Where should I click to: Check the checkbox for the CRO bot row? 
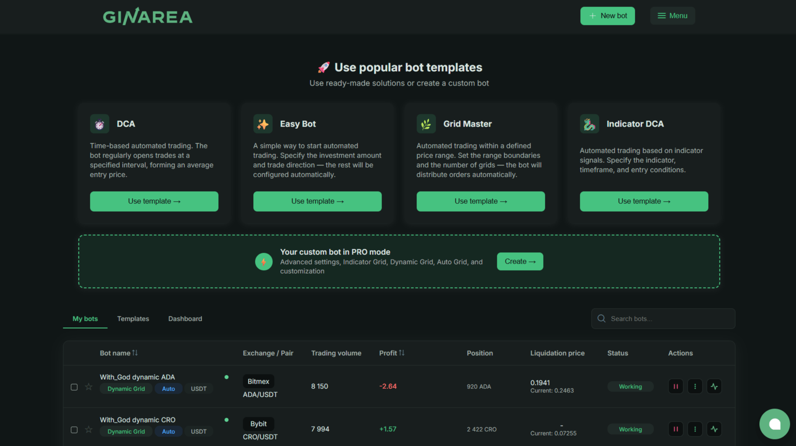pyautogui.click(x=74, y=430)
